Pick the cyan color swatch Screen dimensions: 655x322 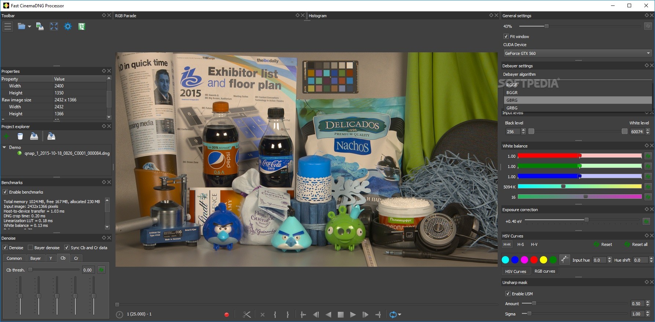pos(505,260)
